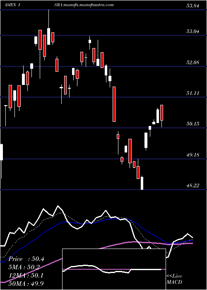This screenshot has width=207, height=290.
Task: Click the 49.18 price level label
Action: click(x=193, y=155)
